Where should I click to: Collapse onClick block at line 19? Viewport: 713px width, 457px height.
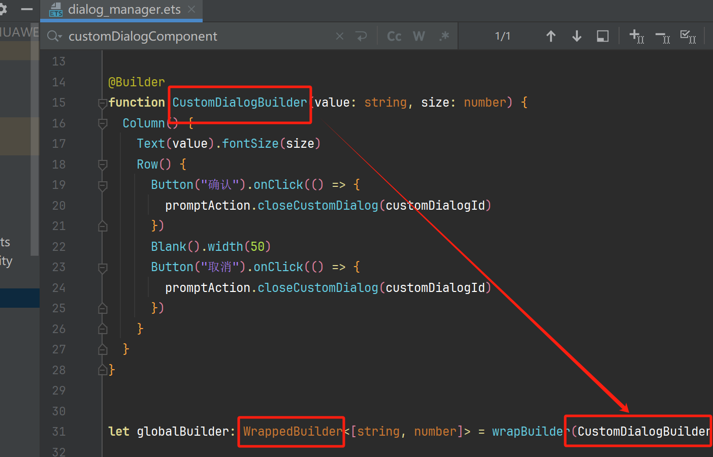103,185
